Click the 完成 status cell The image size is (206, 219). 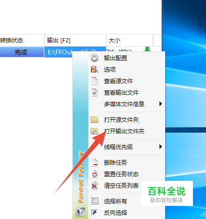click(22, 52)
